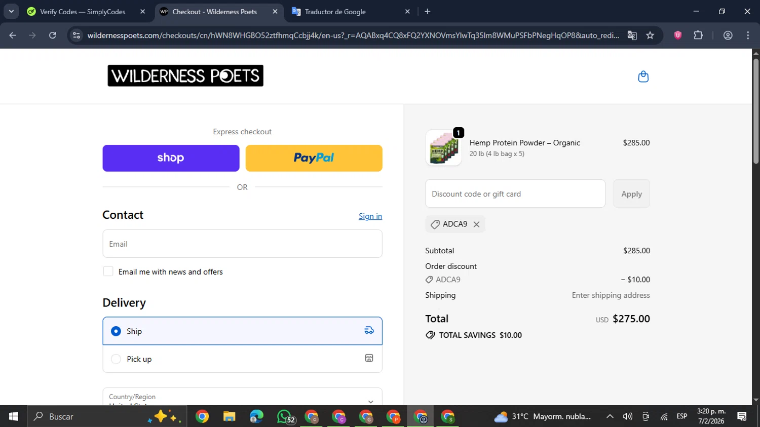The image size is (760, 427).
Task: Click the Wilderness Poets logo
Action: pos(185,75)
